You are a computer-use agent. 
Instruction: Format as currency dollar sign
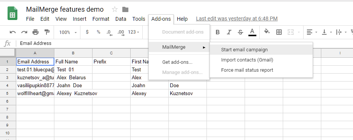pos(87,32)
